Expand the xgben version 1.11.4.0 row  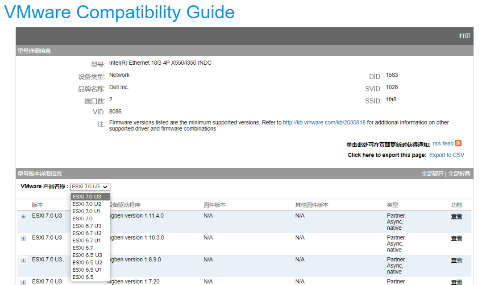point(23,216)
